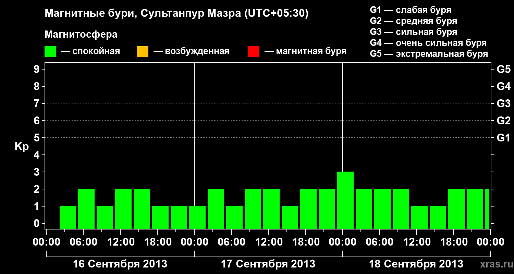Viewport: 514px width, 274px height.
Task: Click the '06:00' time label above 17 Сентября
Action: [x=231, y=242]
